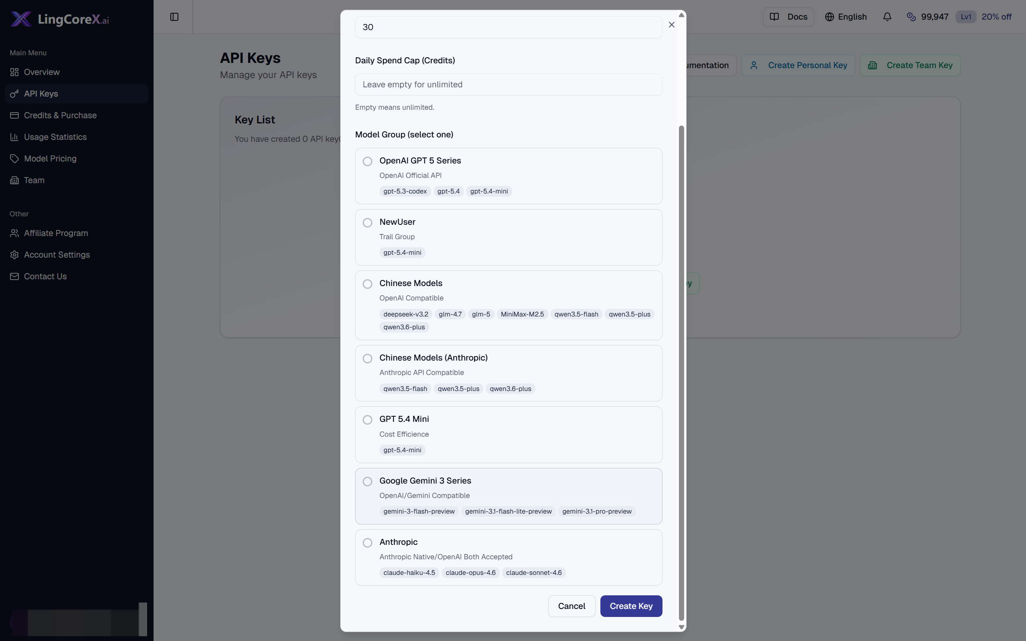Click Create Team Key button
This screenshot has height=641, width=1026.
910,65
